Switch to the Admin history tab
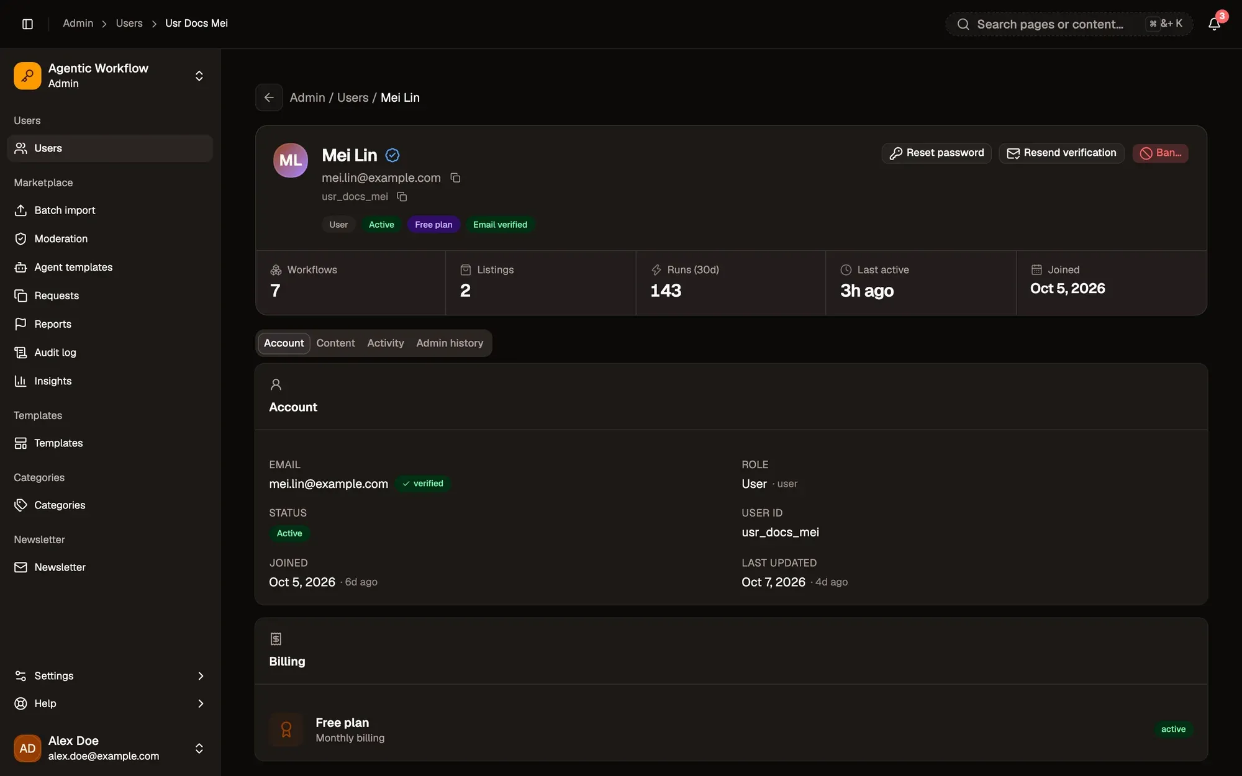The height and width of the screenshot is (776, 1242). tap(450, 343)
